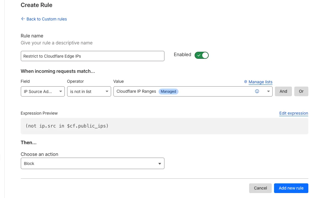Follow the Manage lists link

coord(260,82)
